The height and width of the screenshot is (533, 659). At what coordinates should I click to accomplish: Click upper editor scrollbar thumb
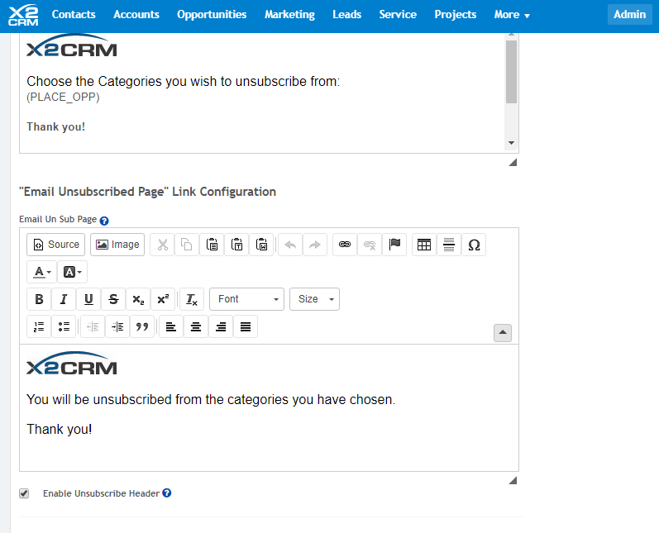tap(511, 71)
